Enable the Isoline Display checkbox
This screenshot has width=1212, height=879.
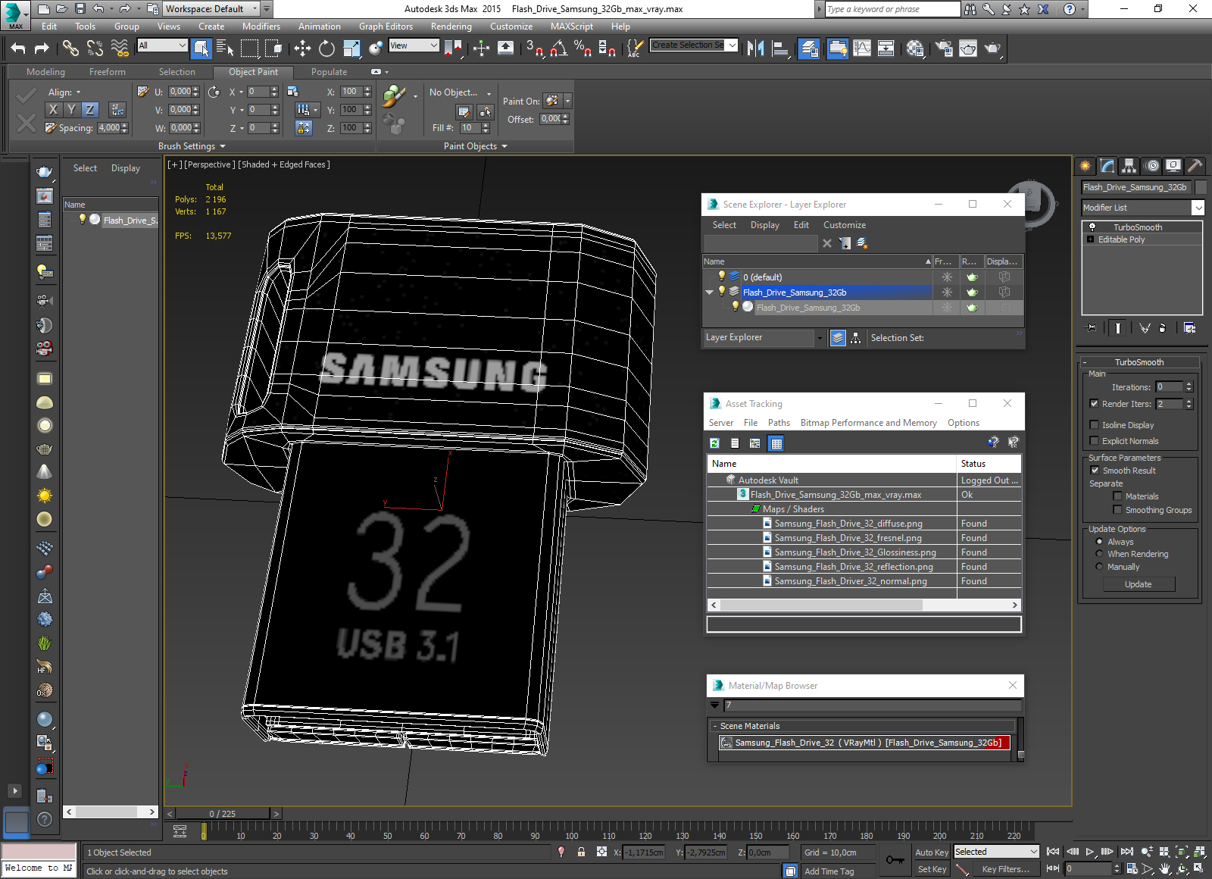point(1094,425)
